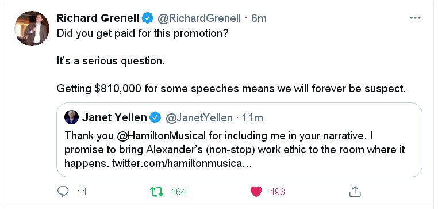Click the @HamiltonMusical mention
Screen dimensions: 438x209
tap(161, 136)
